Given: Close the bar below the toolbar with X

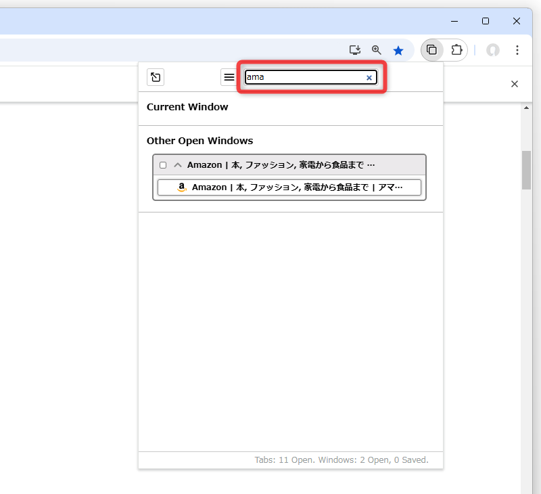Looking at the screenshot, I should [515, 84].
